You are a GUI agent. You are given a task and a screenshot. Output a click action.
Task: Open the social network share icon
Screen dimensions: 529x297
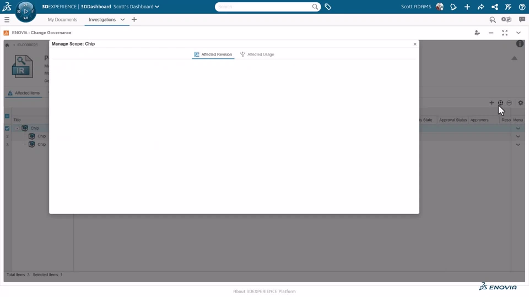click(495, 7)
